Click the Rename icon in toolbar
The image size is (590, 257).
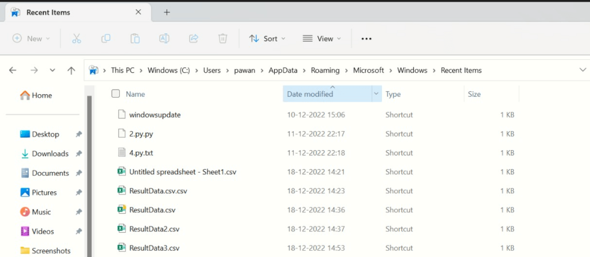click(x=164, y=39)
